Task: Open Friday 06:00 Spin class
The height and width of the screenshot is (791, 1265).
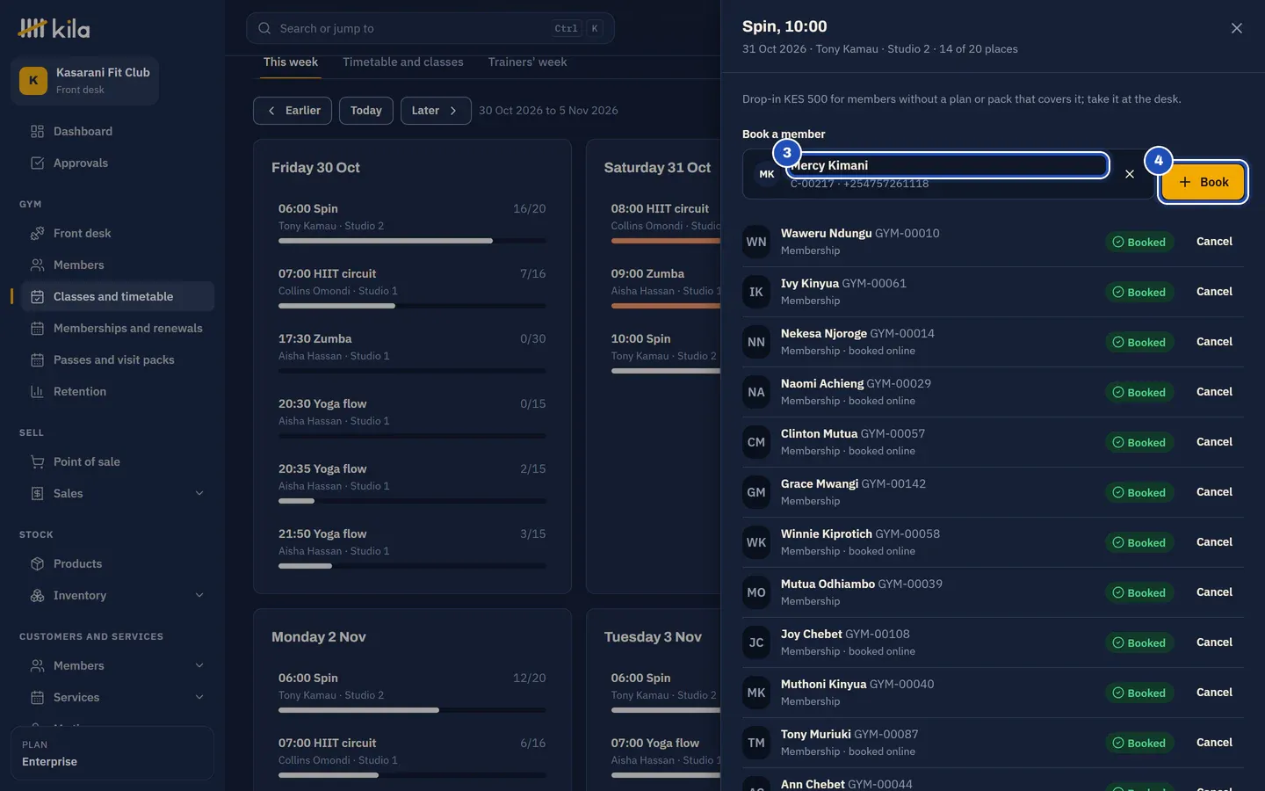Action: (x=412, y=223)
